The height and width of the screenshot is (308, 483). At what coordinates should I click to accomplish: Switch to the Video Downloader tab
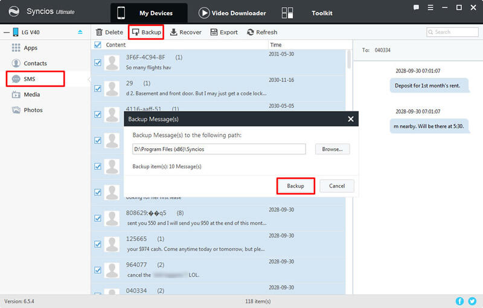tap(232, 13)
